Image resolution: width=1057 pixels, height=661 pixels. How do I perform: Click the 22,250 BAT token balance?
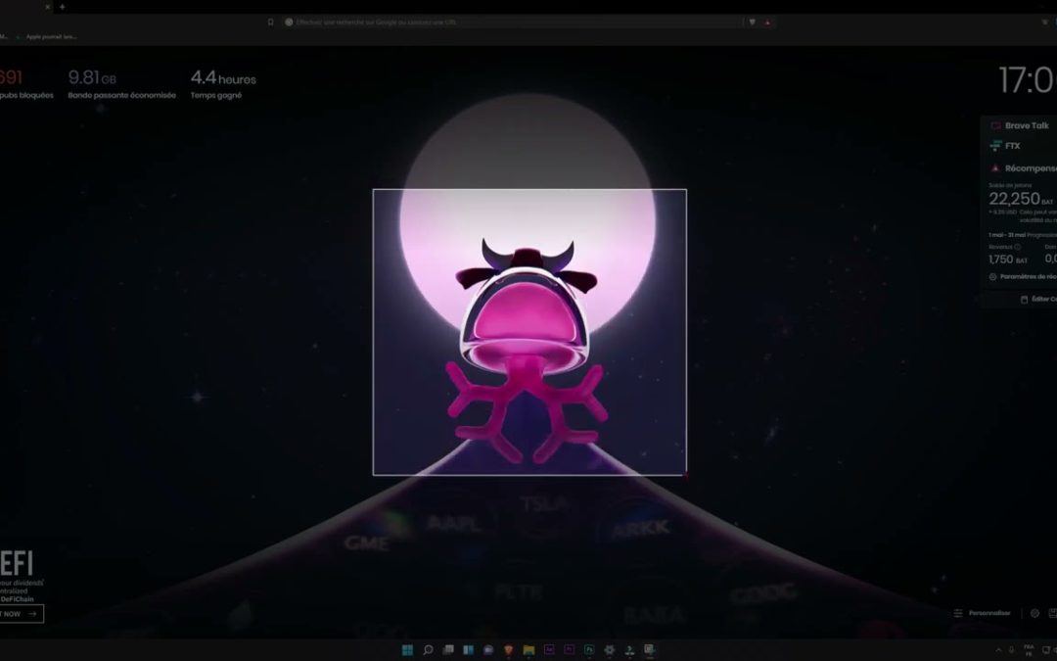[x=1021, y=199]
